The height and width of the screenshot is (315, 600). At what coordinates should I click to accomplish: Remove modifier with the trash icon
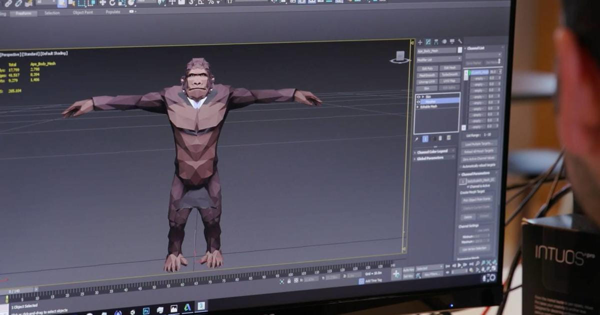point(440,138)
